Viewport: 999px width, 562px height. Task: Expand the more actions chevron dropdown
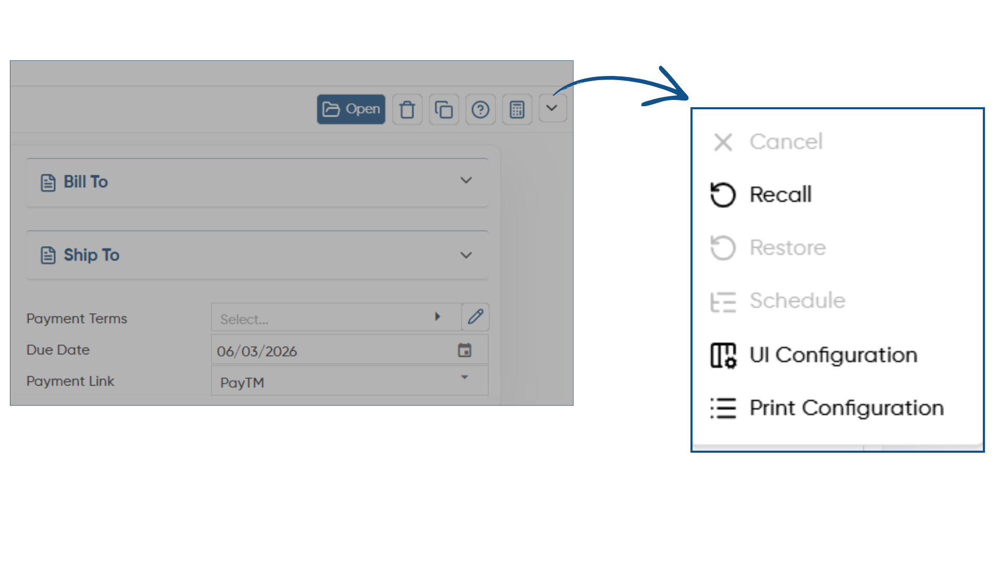(552, 108)
